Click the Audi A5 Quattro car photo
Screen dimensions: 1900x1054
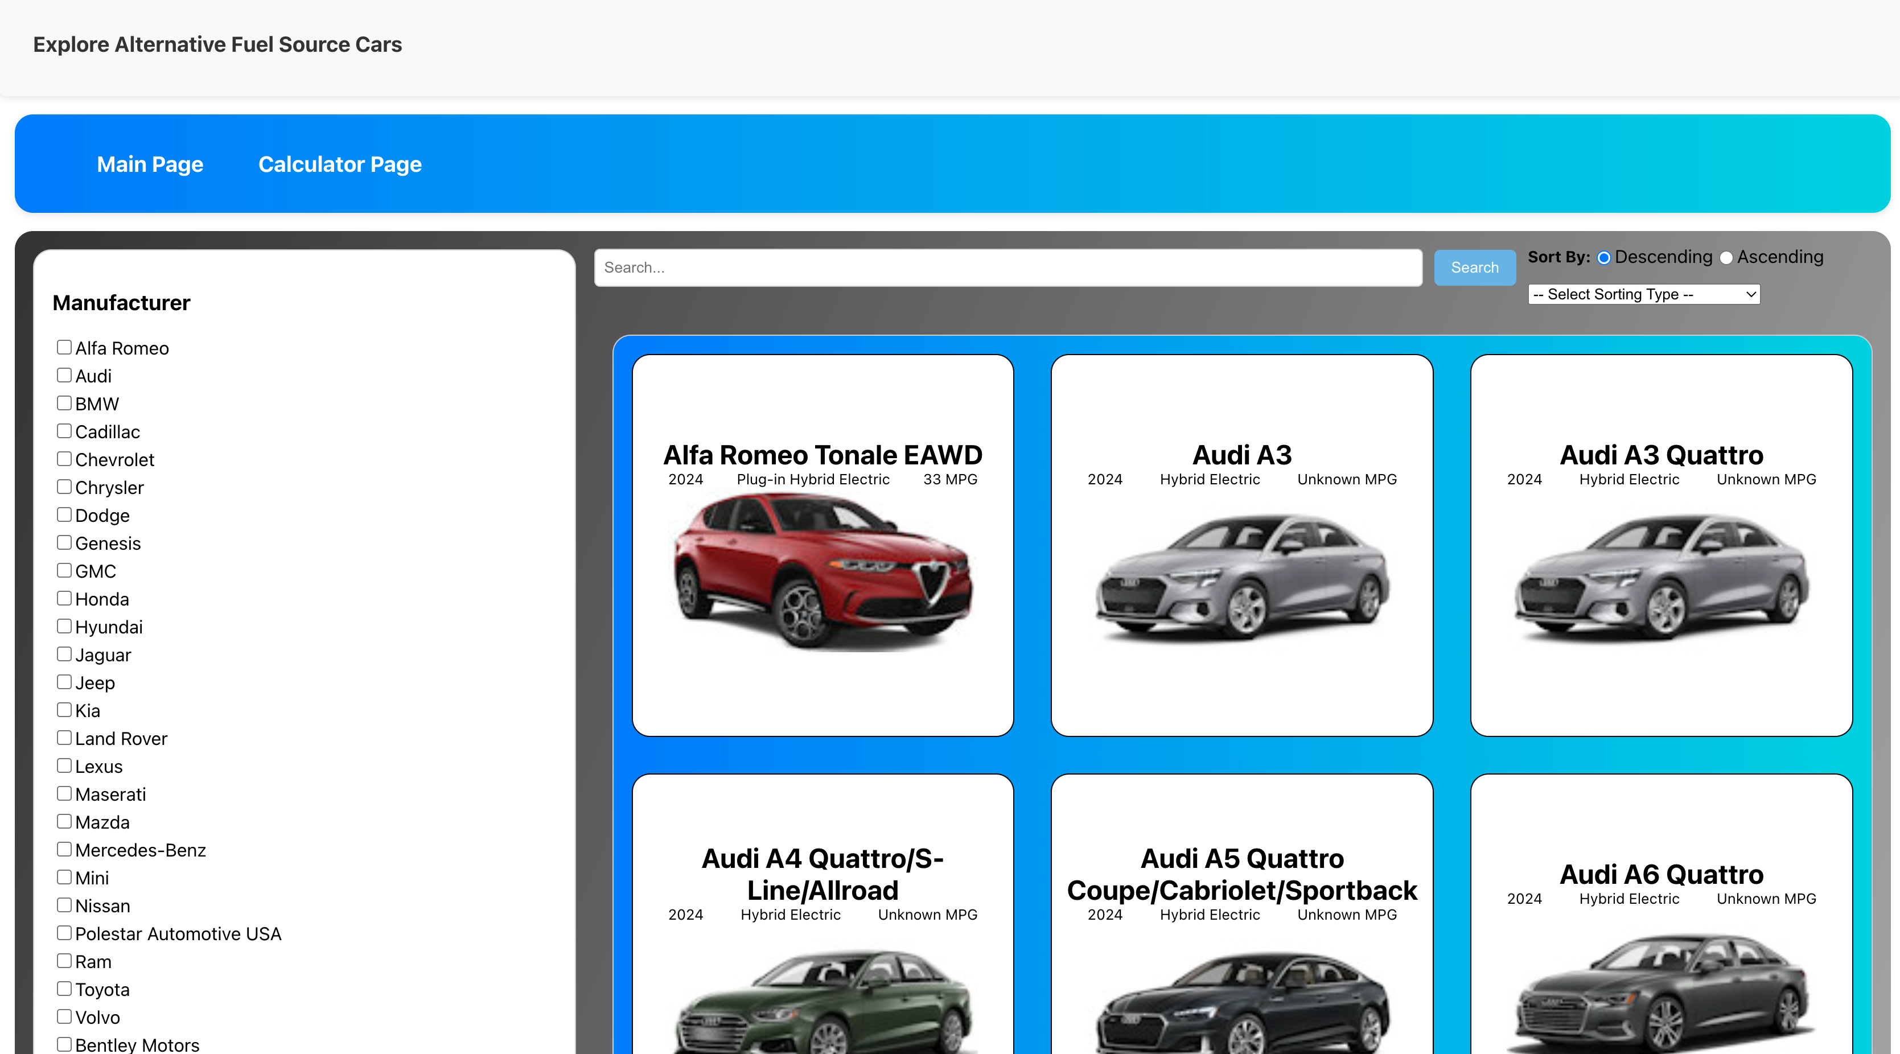click(1242, 1001)
